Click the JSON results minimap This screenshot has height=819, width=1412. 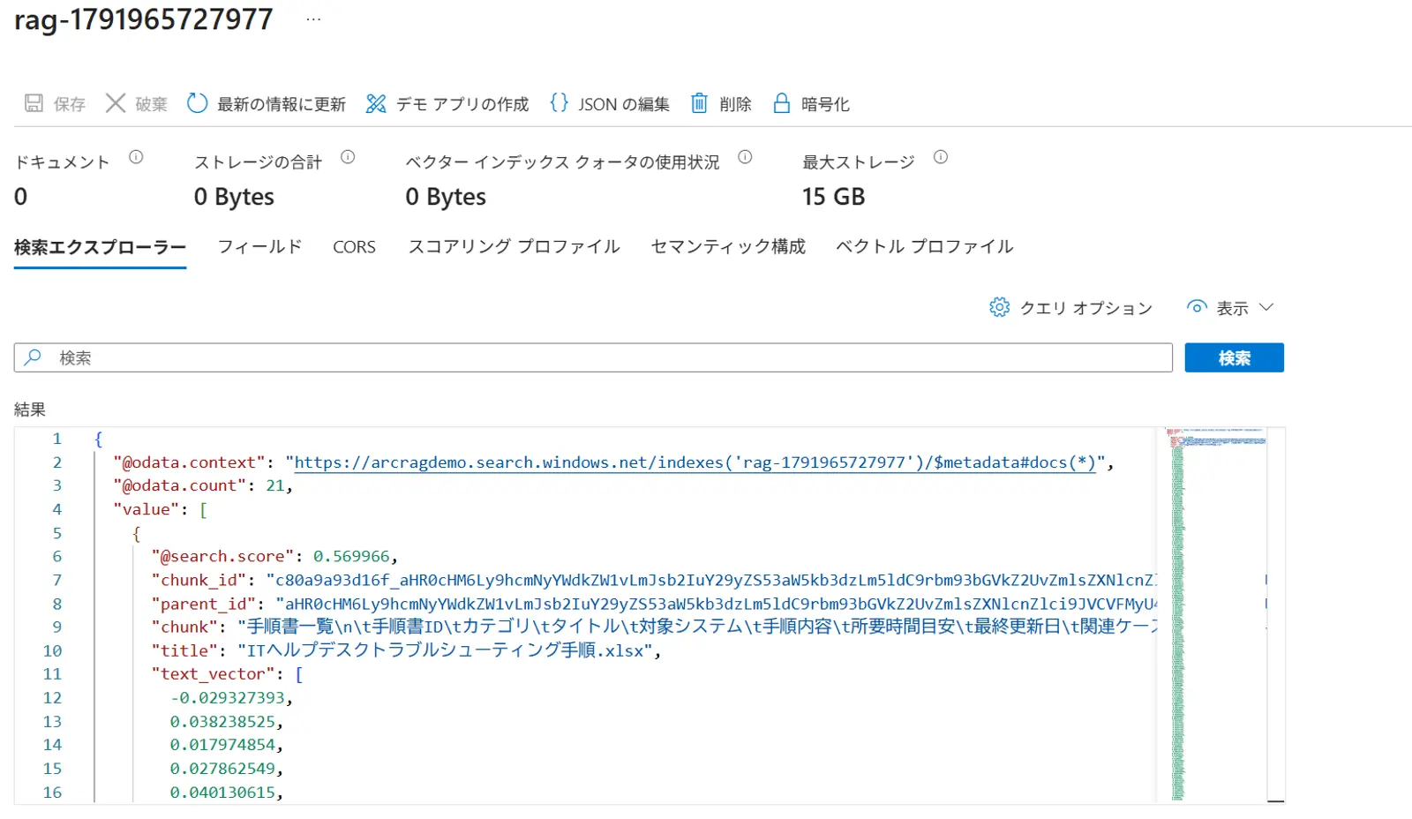coord(1215,614)
